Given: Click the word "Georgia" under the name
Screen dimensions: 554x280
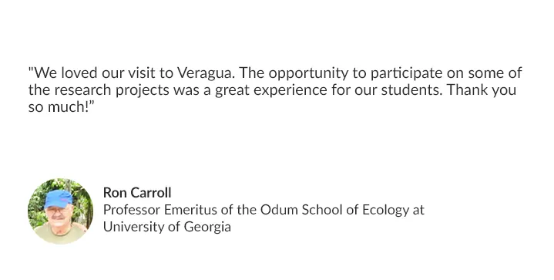Looking at the screenshot, I should [207, 228].
